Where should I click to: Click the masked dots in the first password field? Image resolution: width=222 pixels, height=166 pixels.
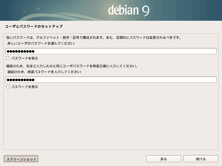pyautogui.click(x=21, y=51)
